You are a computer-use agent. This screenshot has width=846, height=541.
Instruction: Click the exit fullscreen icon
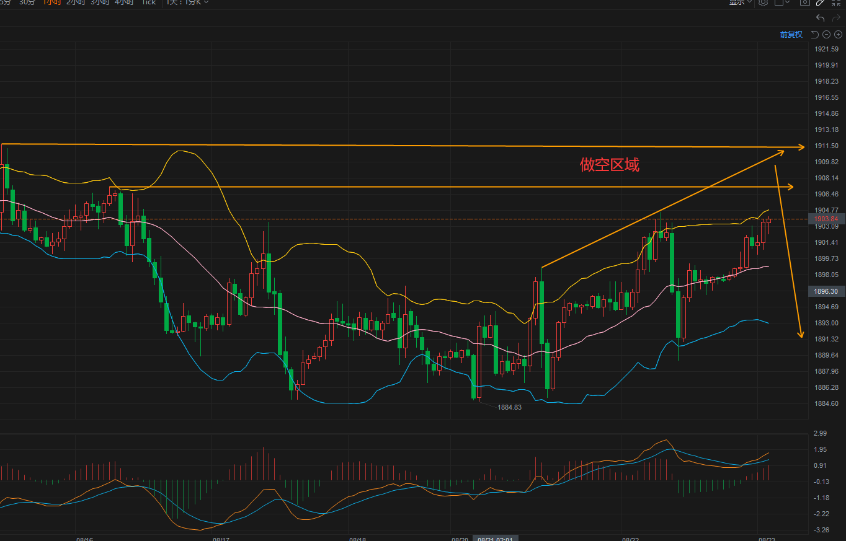tap(837, 2)
